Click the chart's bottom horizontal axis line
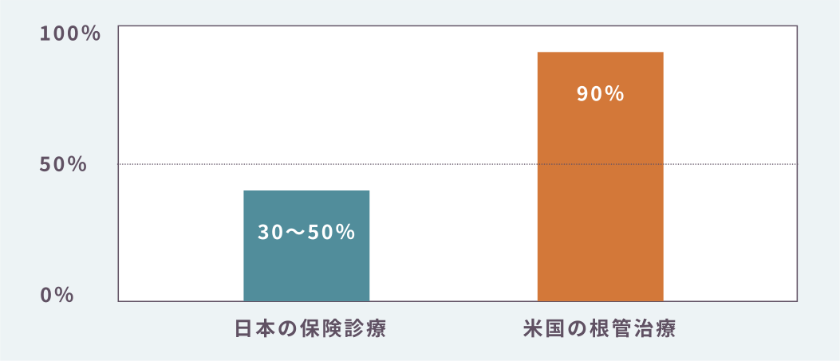 click(453, 301)
